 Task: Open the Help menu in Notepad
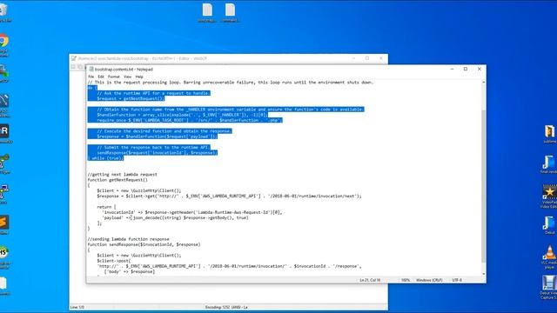click(x=139, y=77)
